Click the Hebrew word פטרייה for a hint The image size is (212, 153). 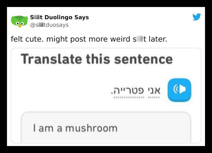pos(129,90)
